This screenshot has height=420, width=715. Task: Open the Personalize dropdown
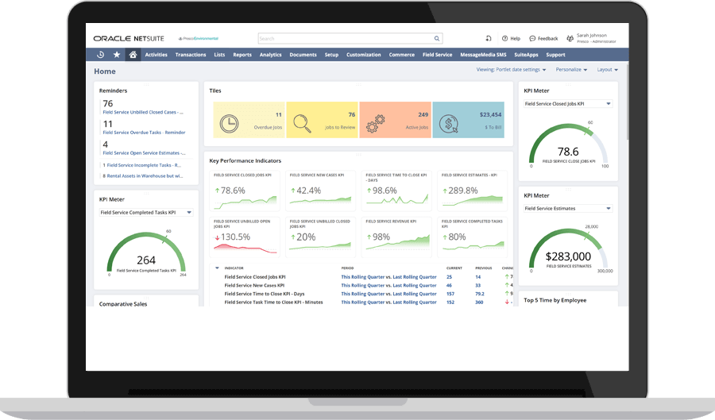pyautogui.click(x=571, y=70)
